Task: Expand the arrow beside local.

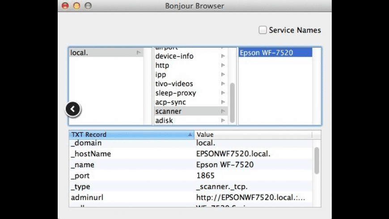Action: click(139, 53)
